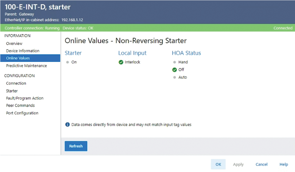Click the 'Hand' label under HOA Status
295x172 pixels.
pos(183,62)
